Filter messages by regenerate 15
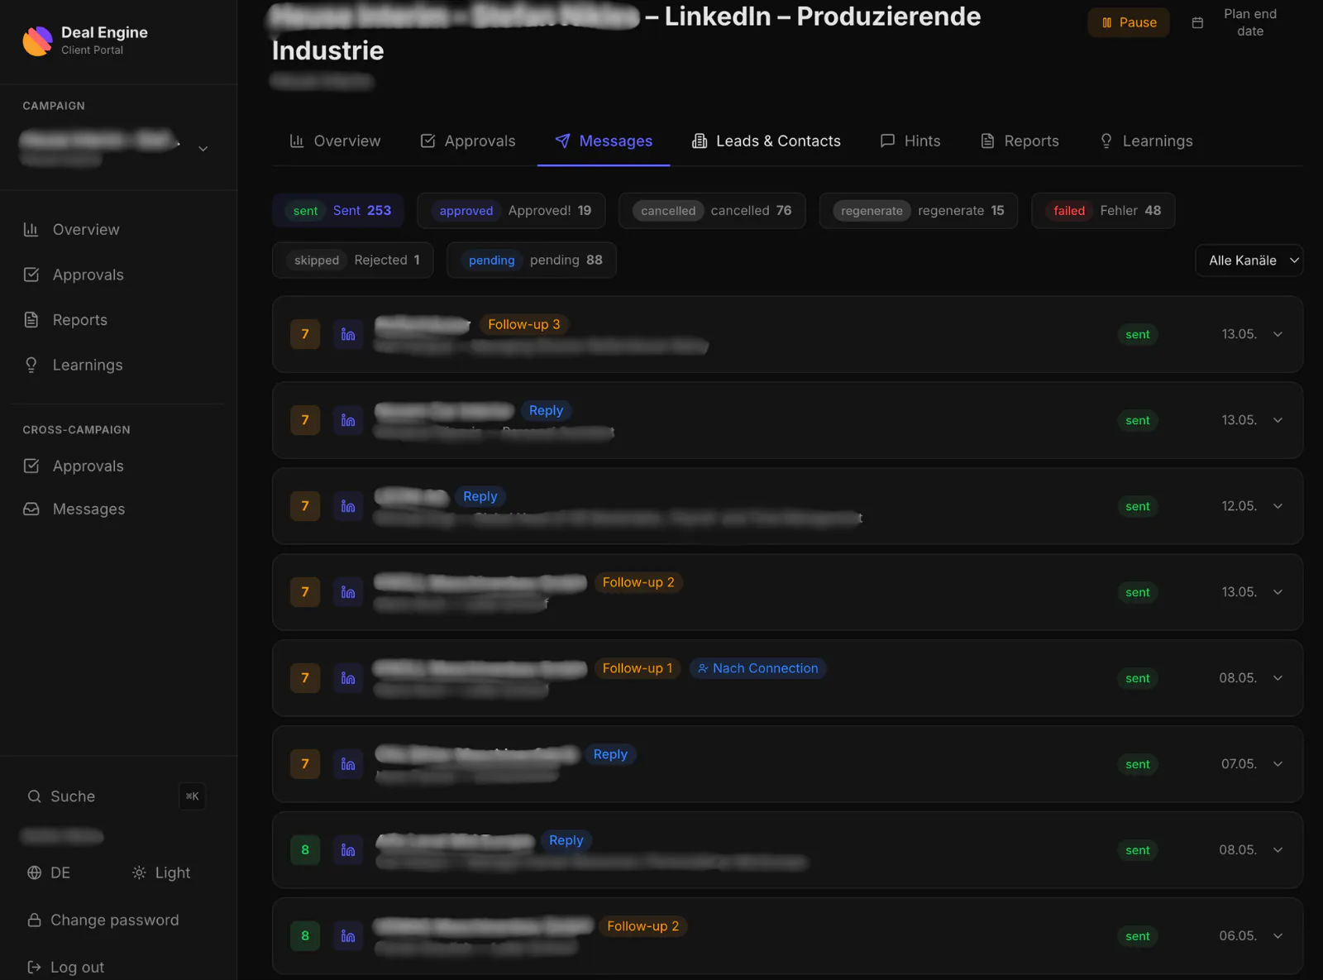 [x=919, y=211]
